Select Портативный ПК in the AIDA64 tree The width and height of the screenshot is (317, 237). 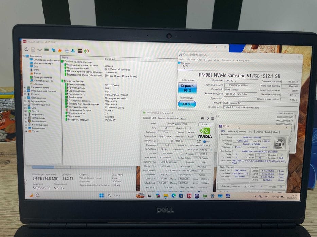pyautogui.click(x=42, y=81)
